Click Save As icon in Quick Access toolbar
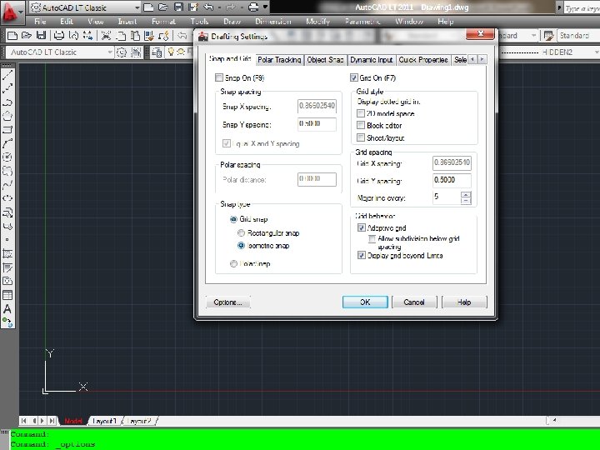This screenshot has width=600, height=450. pos(193,7)
